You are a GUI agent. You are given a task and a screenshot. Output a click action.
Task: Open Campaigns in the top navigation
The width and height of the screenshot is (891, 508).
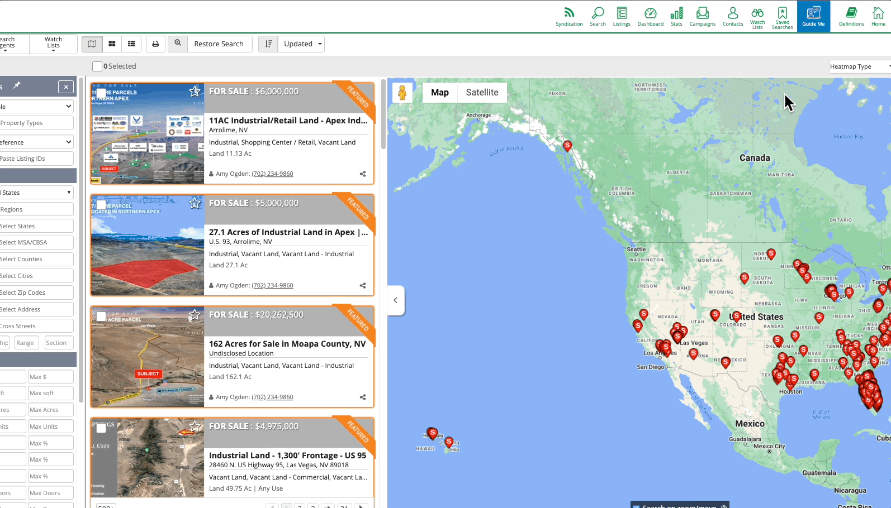[x=703, y=16]
